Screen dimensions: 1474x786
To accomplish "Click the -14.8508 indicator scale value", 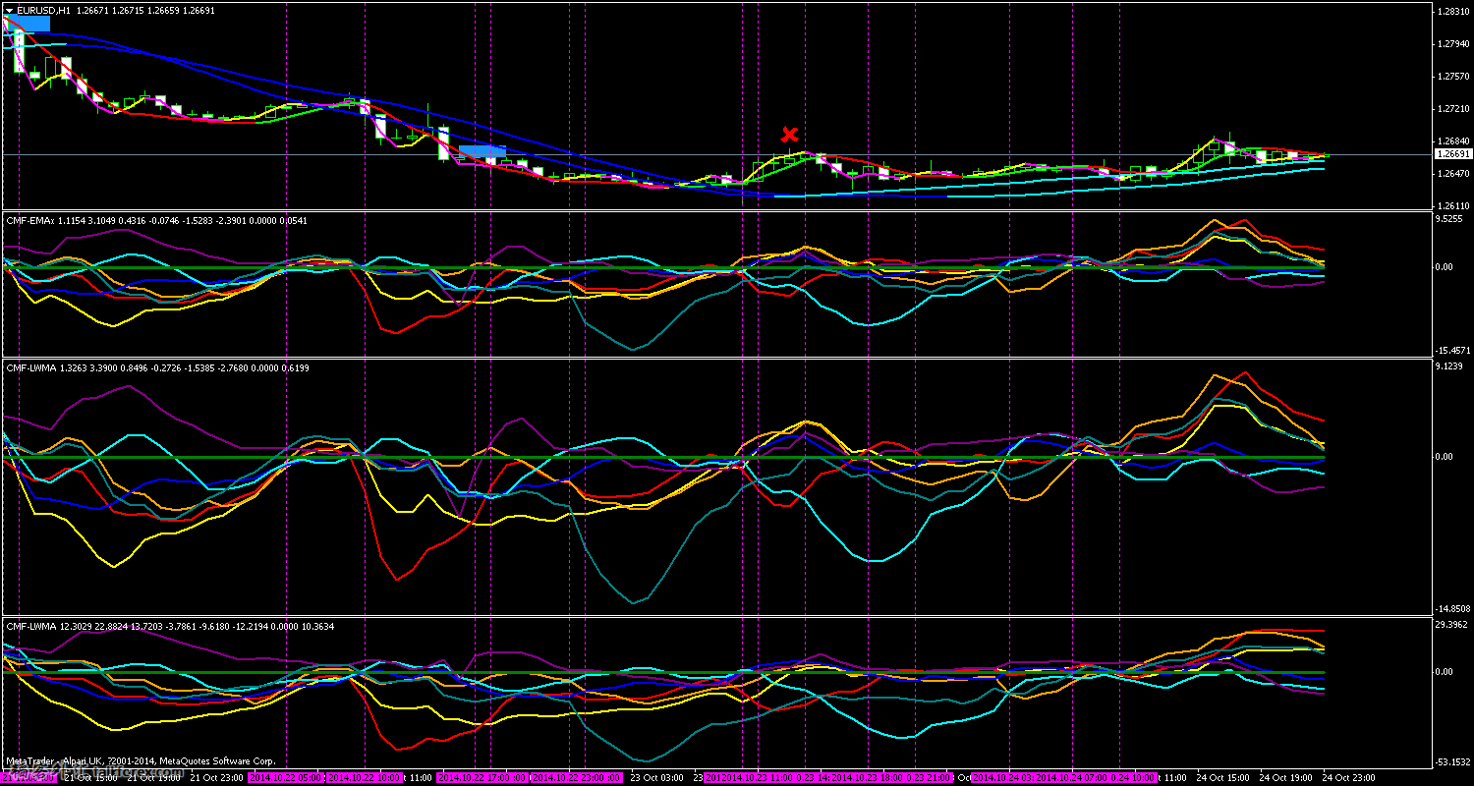I will tap(1453, 608).
